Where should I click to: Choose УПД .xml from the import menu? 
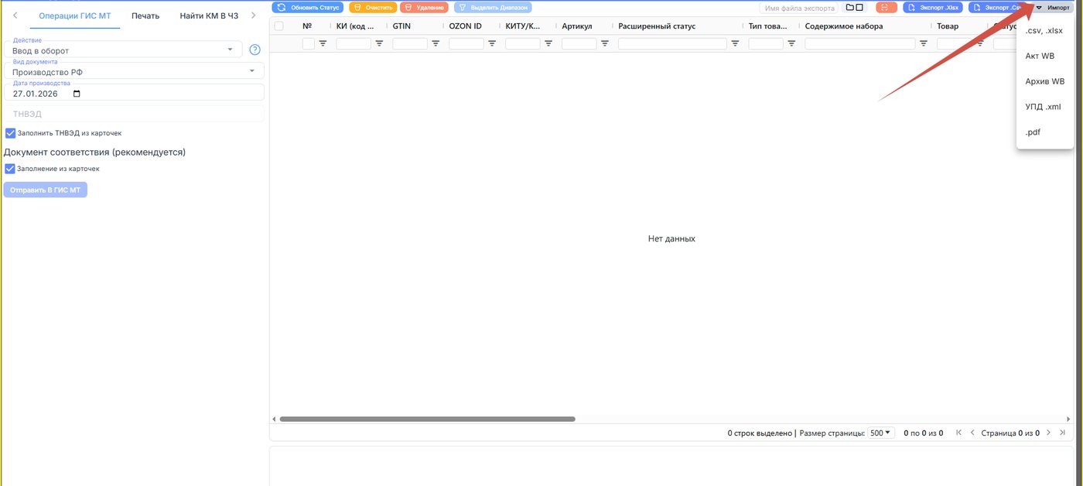click(x=1043, y=107)
